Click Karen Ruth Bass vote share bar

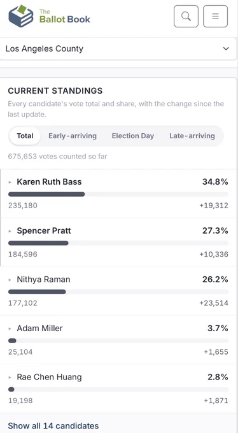click(x=118, y=194)
